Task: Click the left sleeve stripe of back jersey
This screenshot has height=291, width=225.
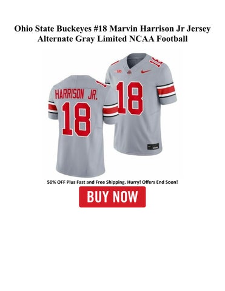Action: (52, 109)
